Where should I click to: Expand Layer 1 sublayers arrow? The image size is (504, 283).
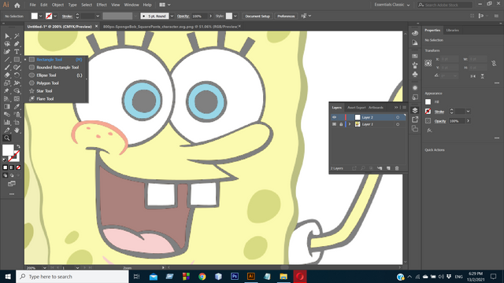350,124
